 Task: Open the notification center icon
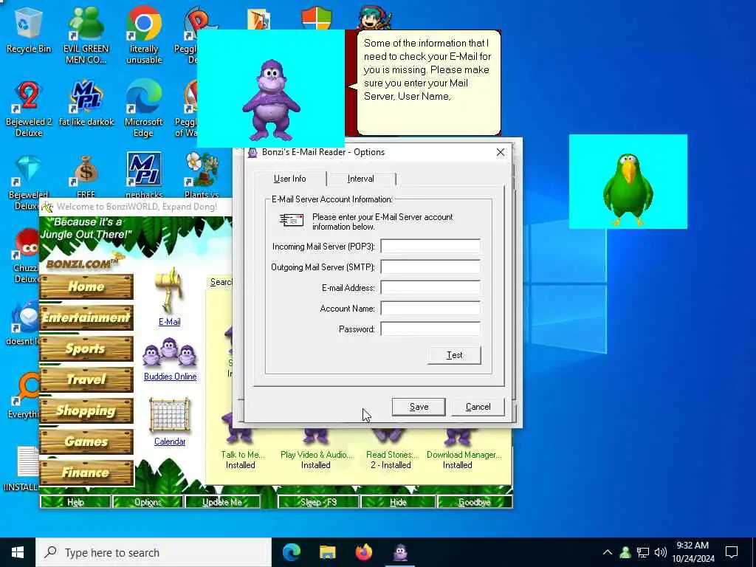point(732,552)
